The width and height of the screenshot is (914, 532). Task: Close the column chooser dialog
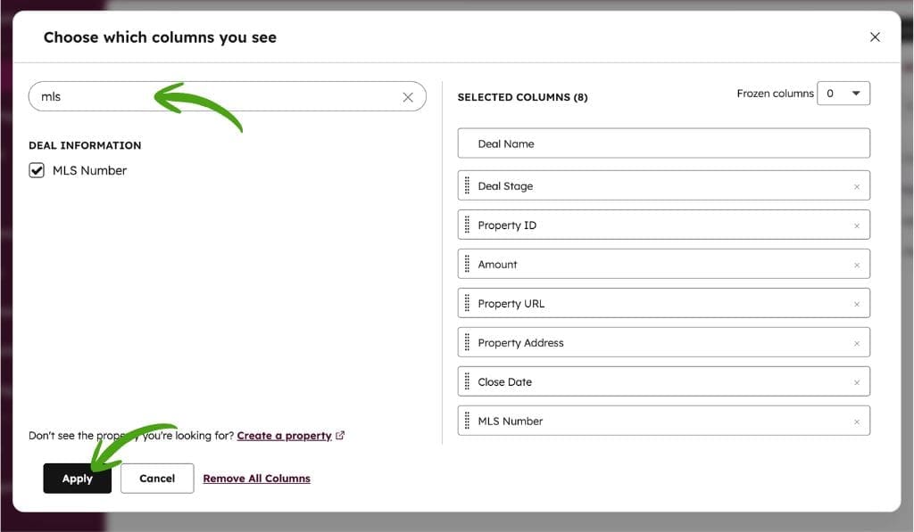[x=875, y=37]
